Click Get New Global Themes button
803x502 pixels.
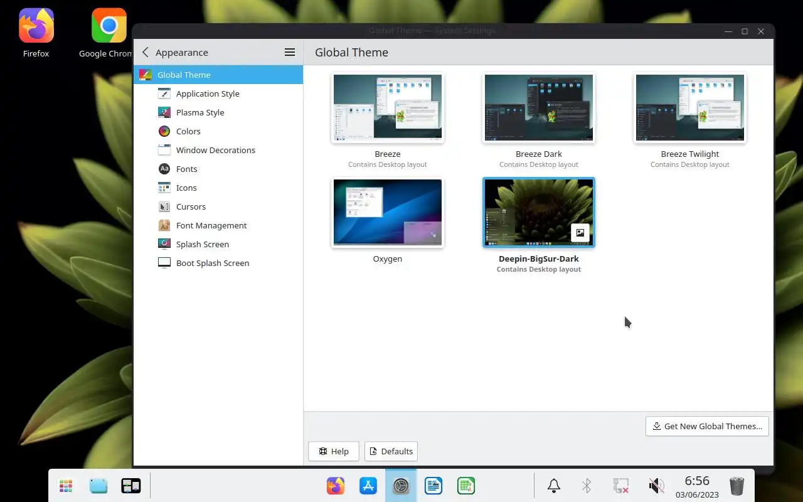coord(707,426)
